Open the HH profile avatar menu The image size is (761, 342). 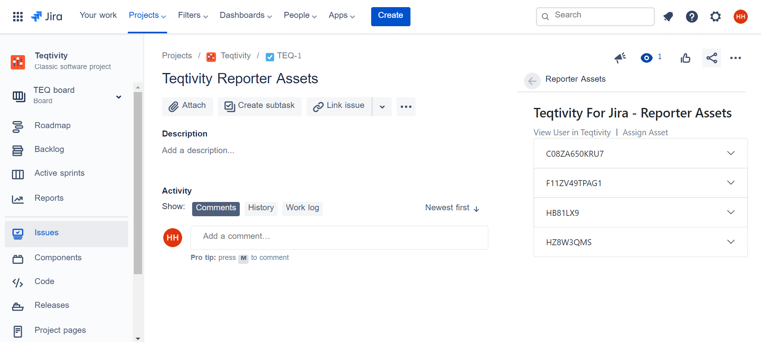[741, 17]
